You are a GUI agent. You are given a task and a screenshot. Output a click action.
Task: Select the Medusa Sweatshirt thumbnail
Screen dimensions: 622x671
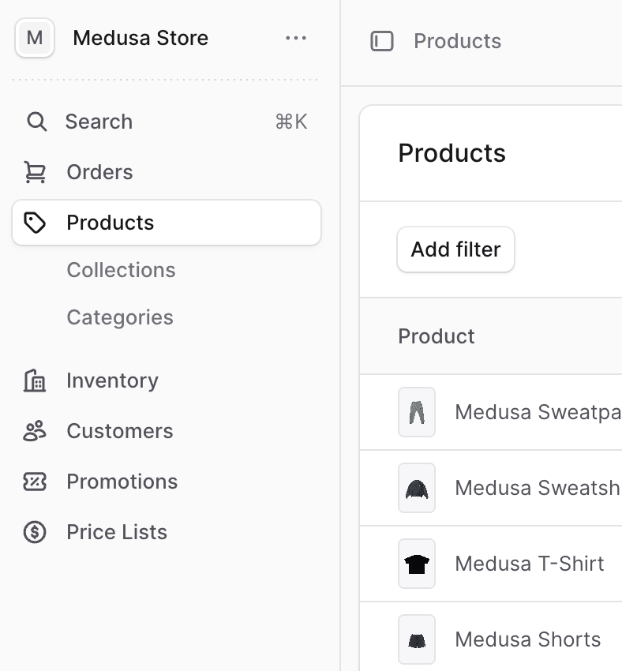tap(417, 488)
